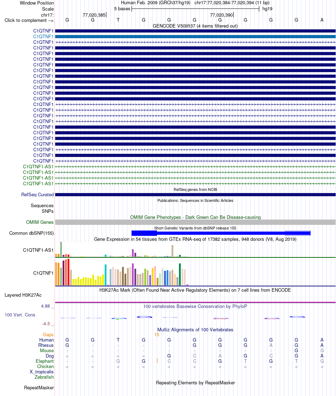Image resolution: width=336 pixels, height=396 pixels.
Task: Open the GENCODE V50lift37 track title
Action: [x=195, y=26]
